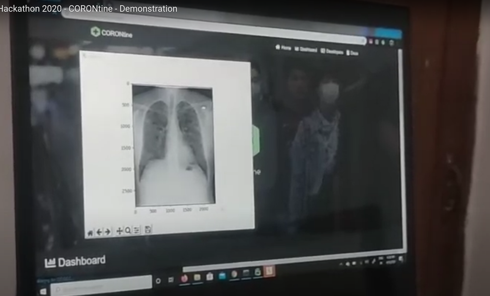
Task: Open the Windows Start menu
Action: click(x=43, y=291)
